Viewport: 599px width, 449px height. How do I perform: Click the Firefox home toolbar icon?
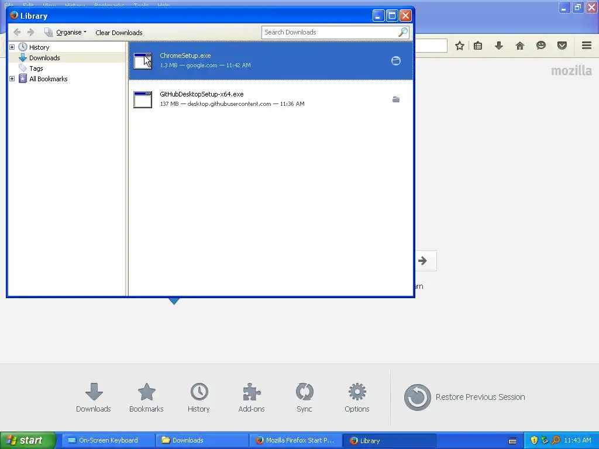[x=520, y=46]
